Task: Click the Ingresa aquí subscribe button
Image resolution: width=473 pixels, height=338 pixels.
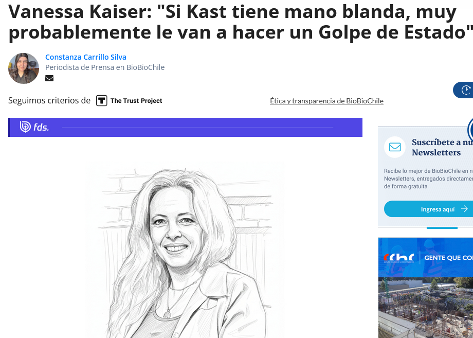Action: click(x=428, y=209)
